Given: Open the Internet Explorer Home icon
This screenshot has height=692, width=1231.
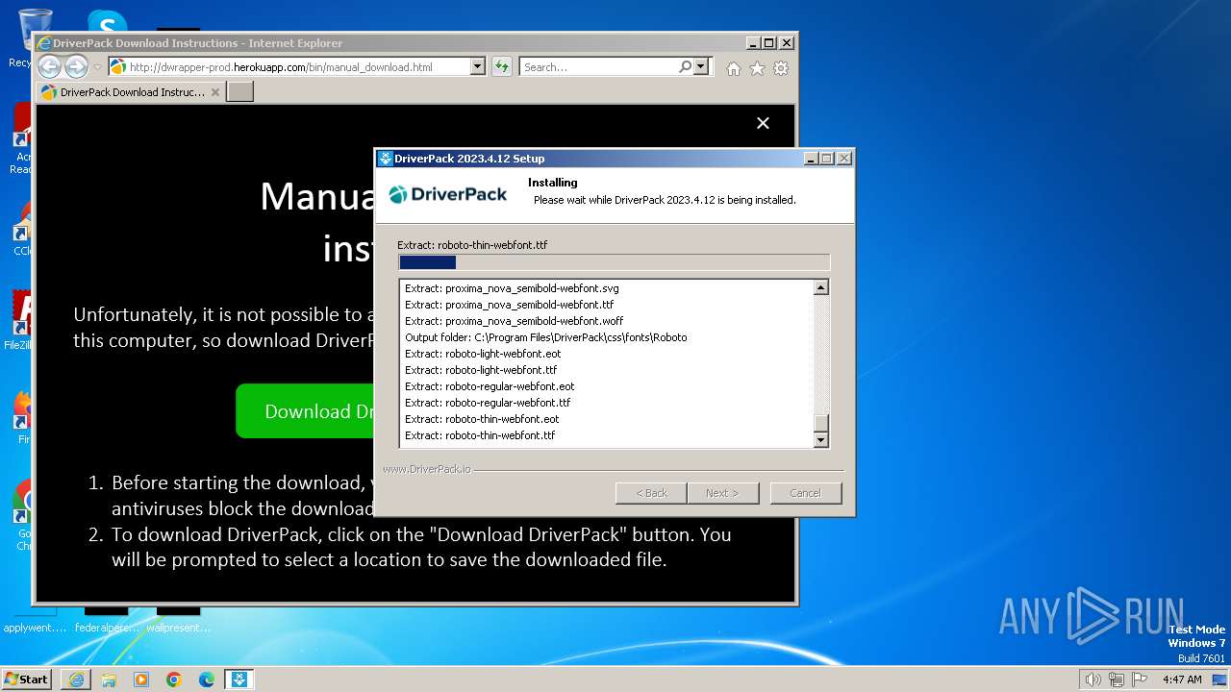Looking at the screenshot, I should (x=734, y=68).
